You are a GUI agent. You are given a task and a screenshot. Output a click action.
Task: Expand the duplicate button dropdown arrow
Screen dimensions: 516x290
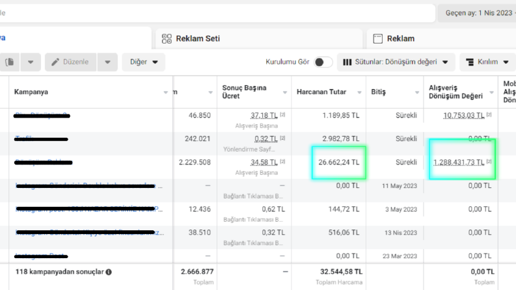31,62
